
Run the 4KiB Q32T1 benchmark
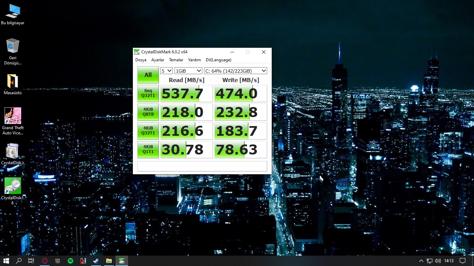click(x=148, y=131)
